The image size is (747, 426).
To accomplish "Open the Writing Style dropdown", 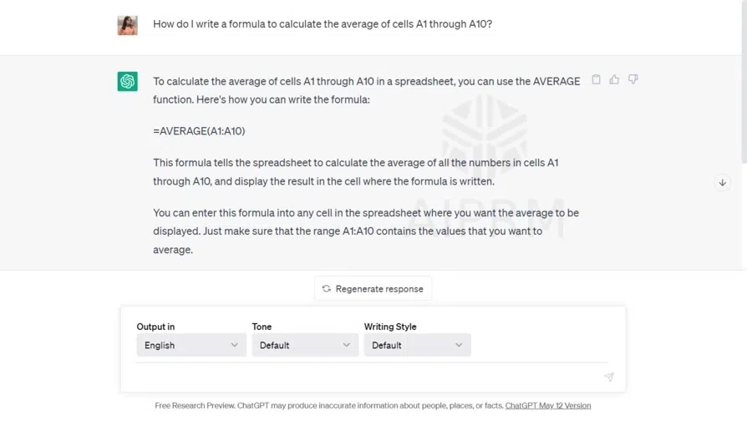I will click(417, 345).
